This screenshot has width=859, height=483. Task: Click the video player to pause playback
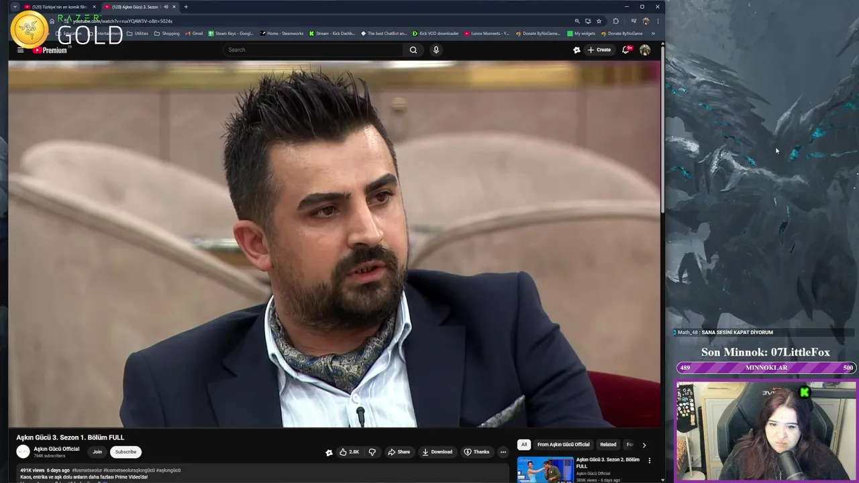(334, 244)
